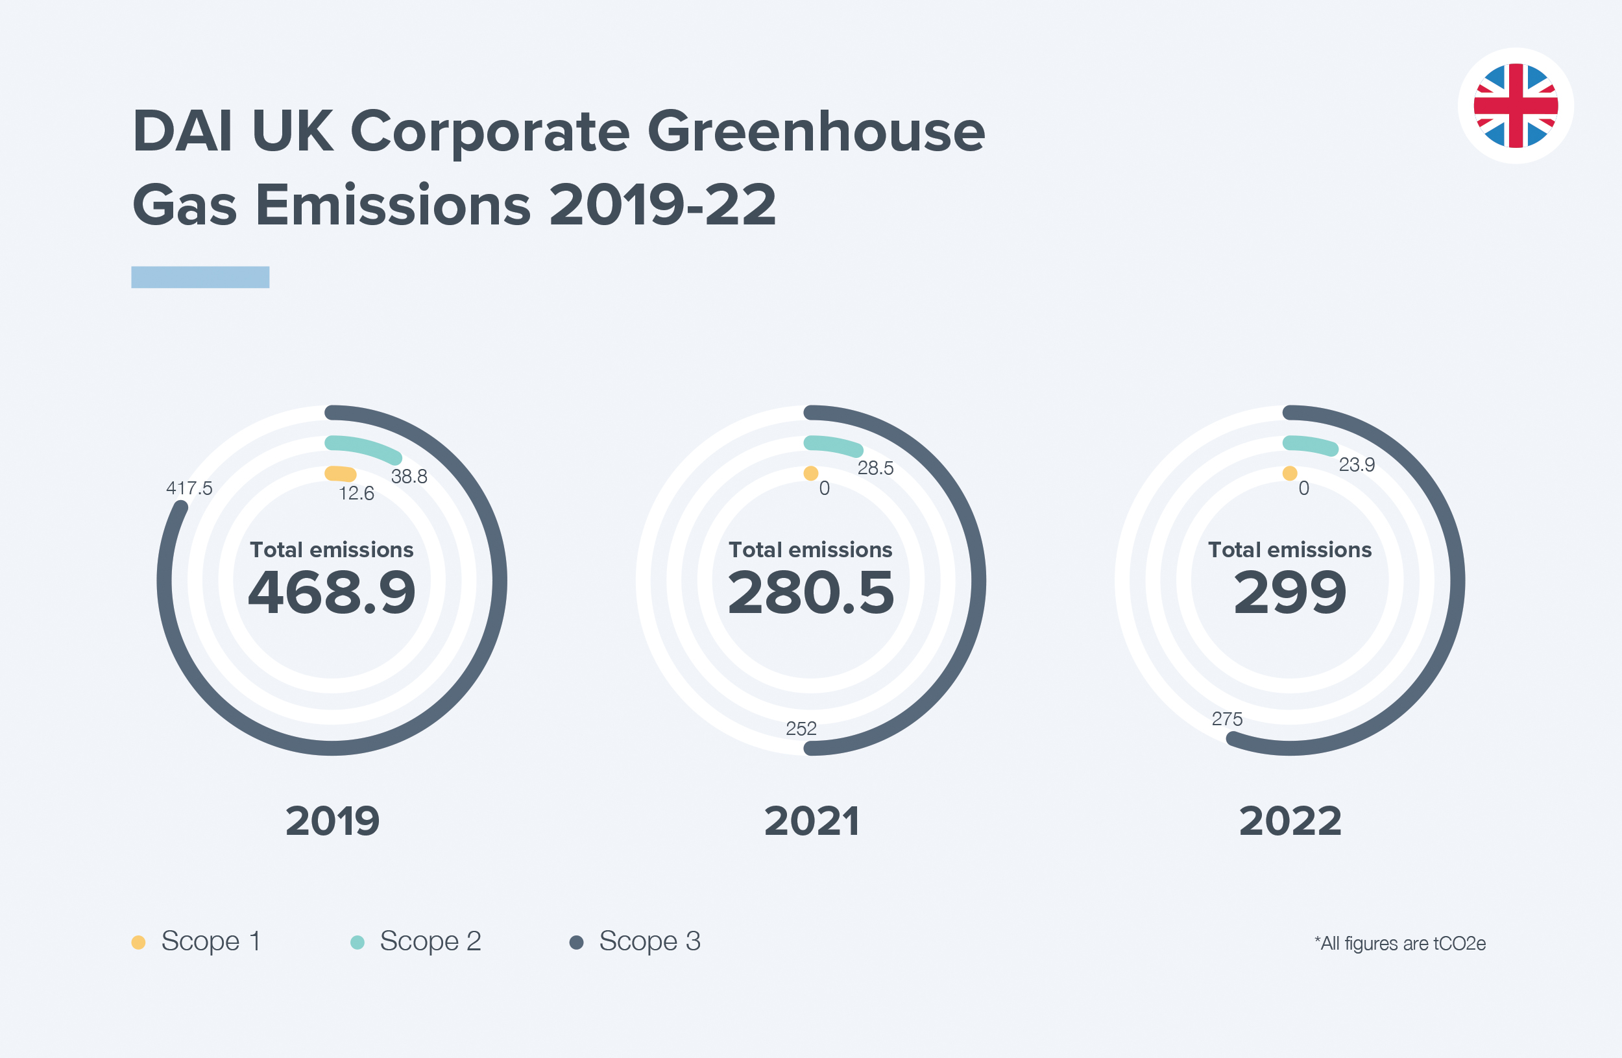
Task: Click the '2019' year label
Action: pos(333,821)
